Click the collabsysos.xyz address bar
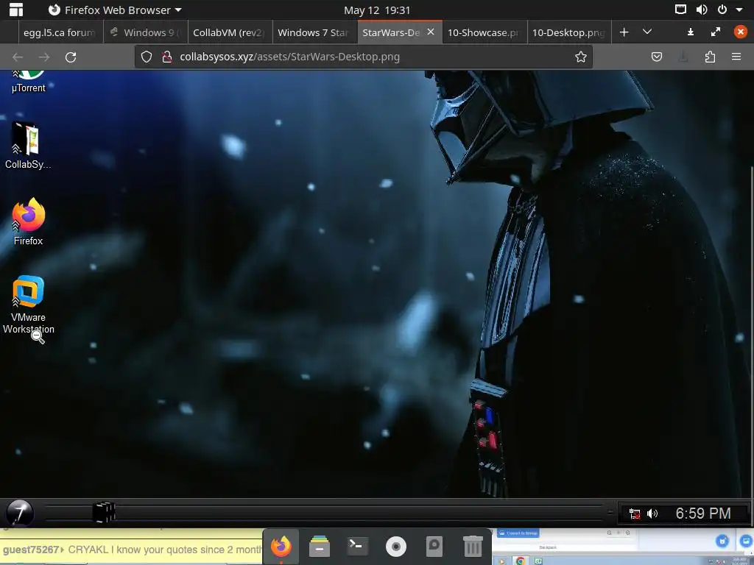Screen dimensions: 754x565 (x=362, y=57)
